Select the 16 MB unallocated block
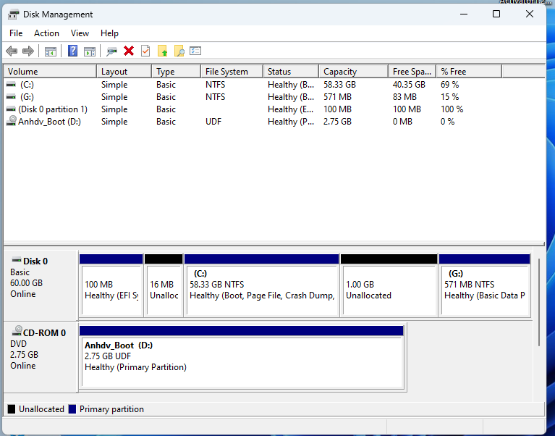Image resolution: width=555 pixels, height=436 pixels. coord(164,285)
